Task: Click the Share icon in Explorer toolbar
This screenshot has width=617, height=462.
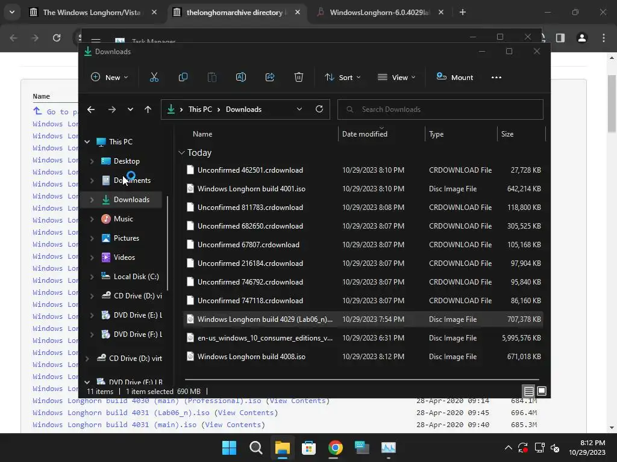Action: 270,78
